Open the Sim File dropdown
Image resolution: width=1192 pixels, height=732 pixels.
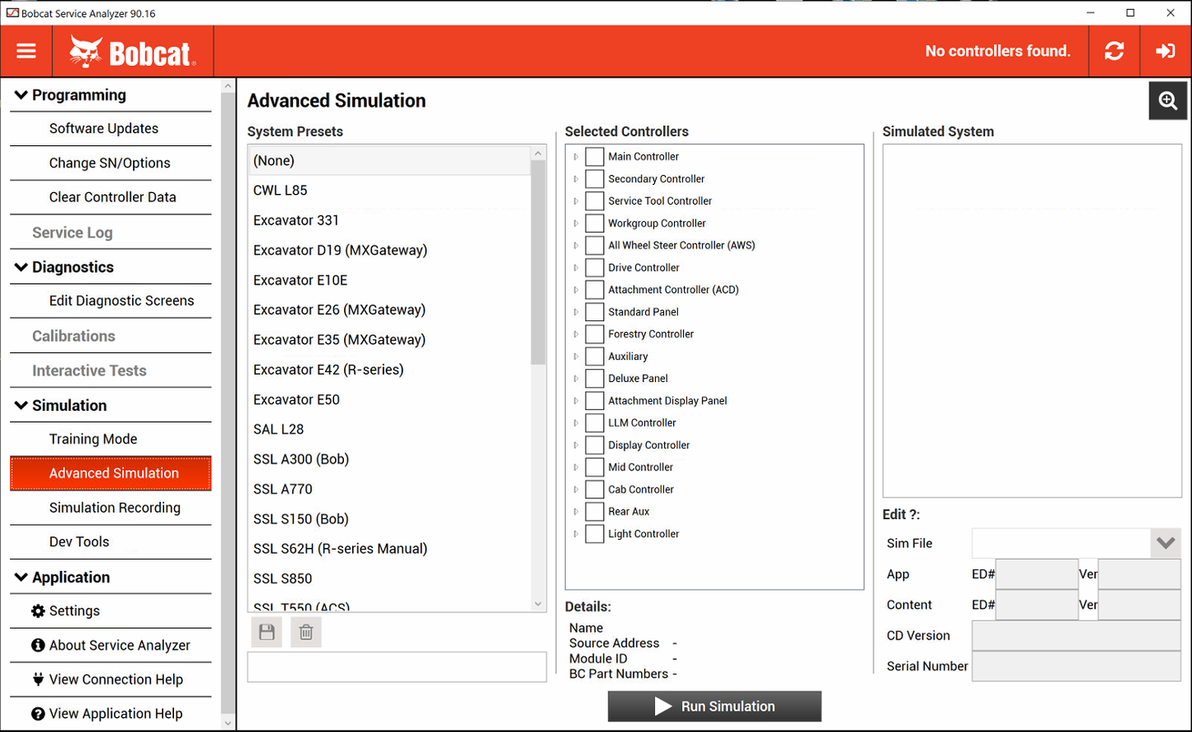(x=1166, y=543)
